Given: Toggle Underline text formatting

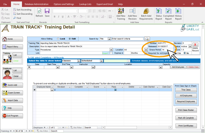Looking at the screenshot, I should pos(63,16).
